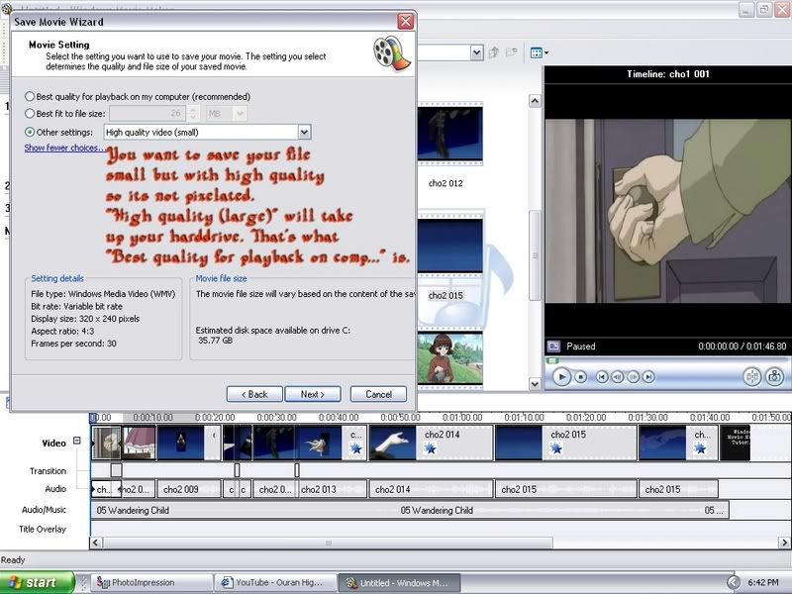This screenshot has height=594, width=792.
Task: Cancel the Save Movie Wizard
Action: [x=378, y=394]
